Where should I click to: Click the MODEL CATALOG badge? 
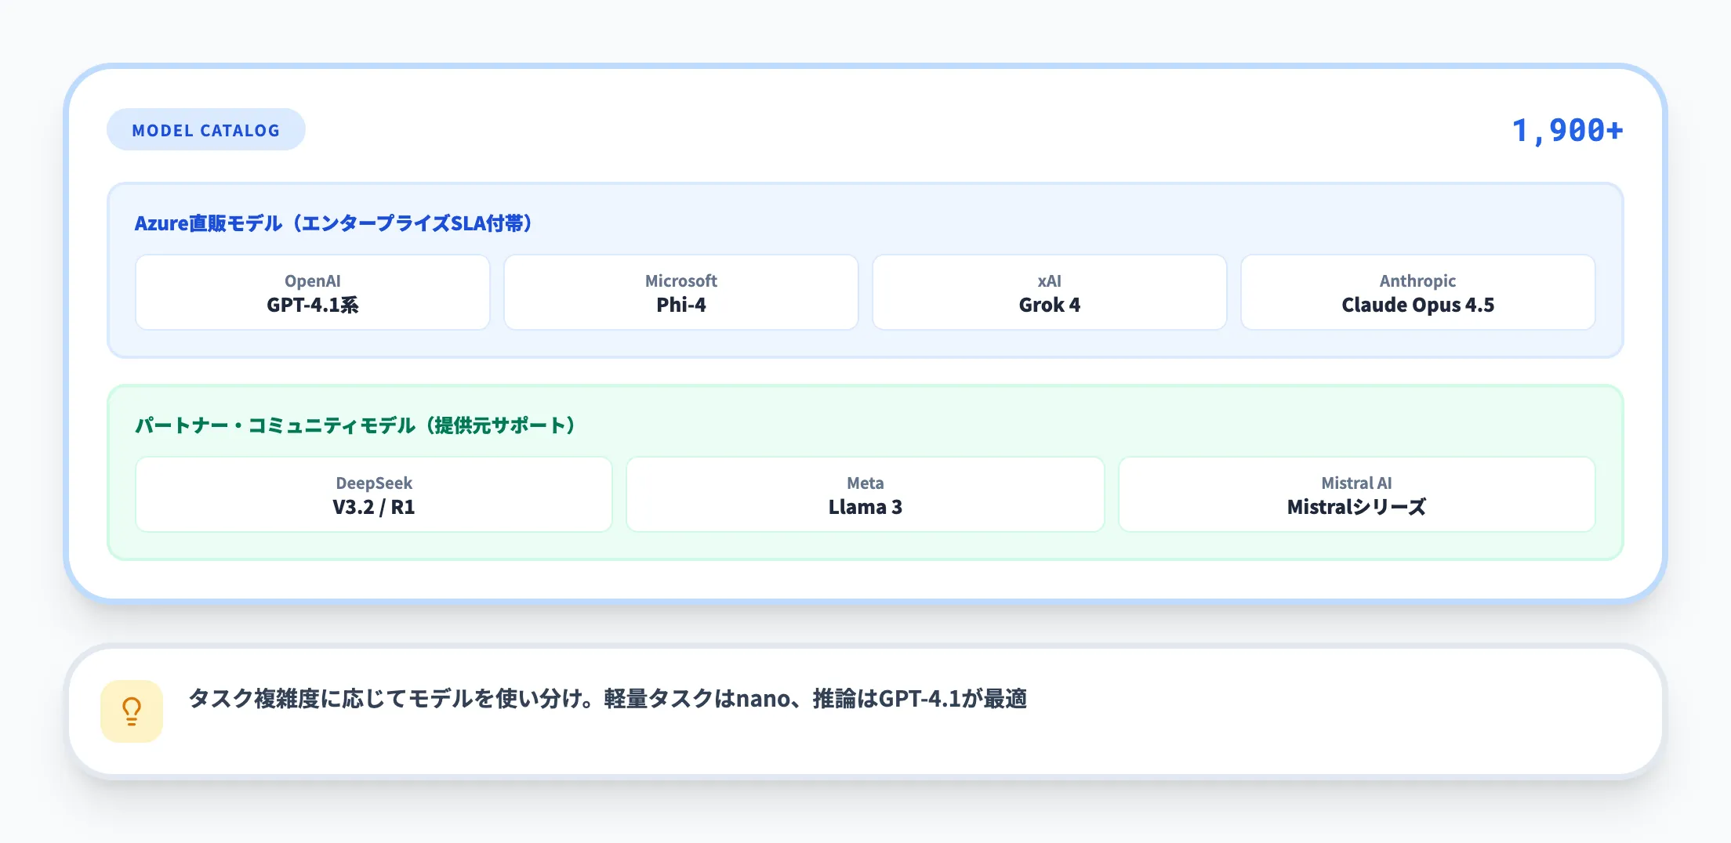click(205, 130)
